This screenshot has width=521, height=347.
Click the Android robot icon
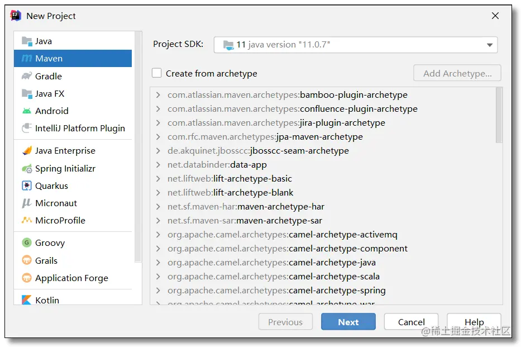click(x=27, y=111)
